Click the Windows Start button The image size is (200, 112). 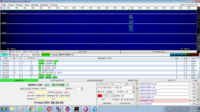tap(4, 109)
